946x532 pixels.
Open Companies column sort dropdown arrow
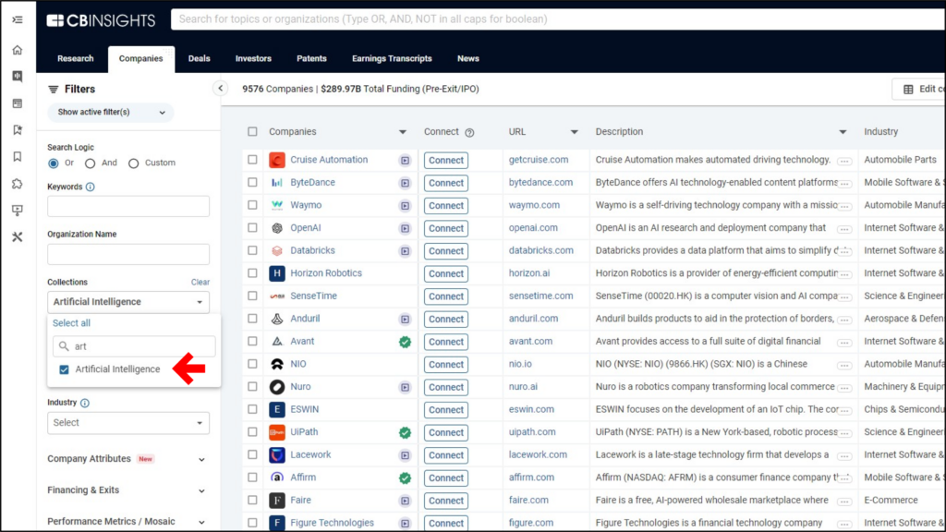[x=403, y=132]
